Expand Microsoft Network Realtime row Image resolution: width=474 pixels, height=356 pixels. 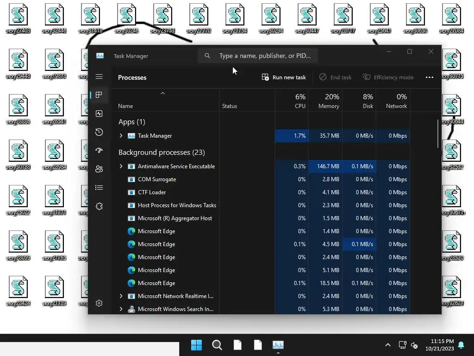click(121, 296)
